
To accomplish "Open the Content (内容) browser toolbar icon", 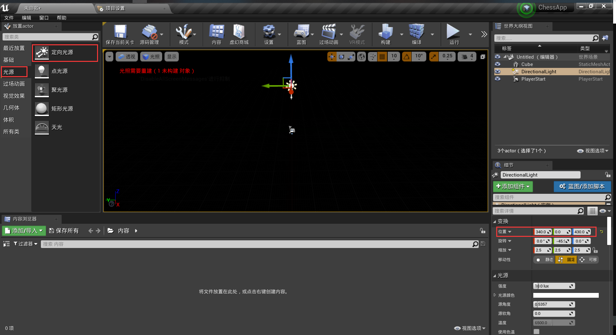I will click(216, 32).
